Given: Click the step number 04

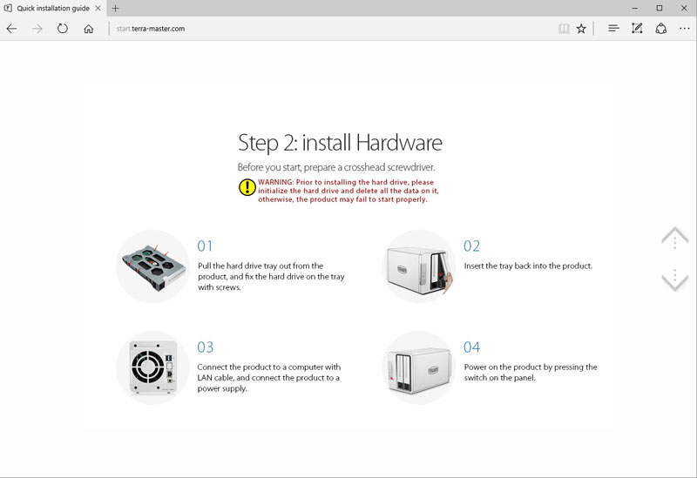Looking at the screenshot, I should (x=471, y=347).
